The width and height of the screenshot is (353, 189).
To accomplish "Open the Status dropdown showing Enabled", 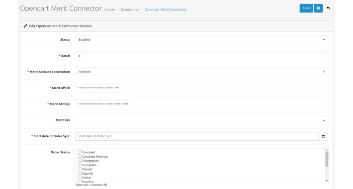I will [202, 40].
